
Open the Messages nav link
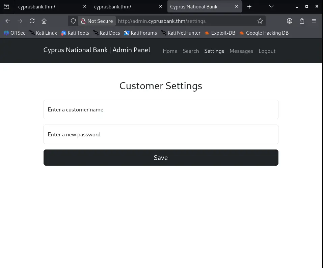(x=241, y=51)
